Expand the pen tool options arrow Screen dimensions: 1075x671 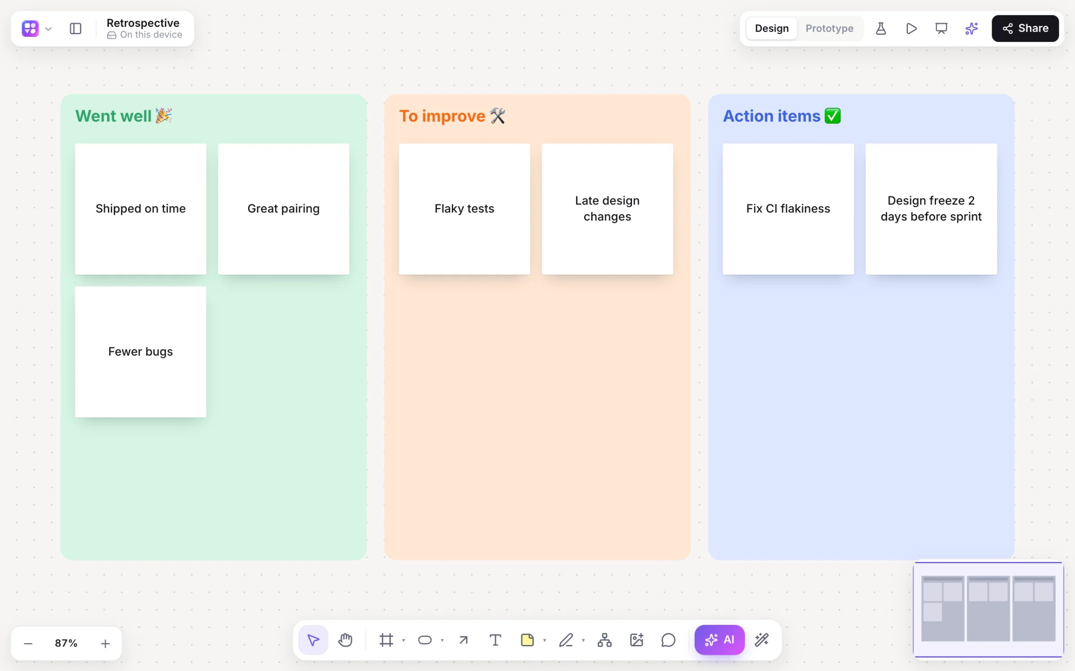coord(583,641)
